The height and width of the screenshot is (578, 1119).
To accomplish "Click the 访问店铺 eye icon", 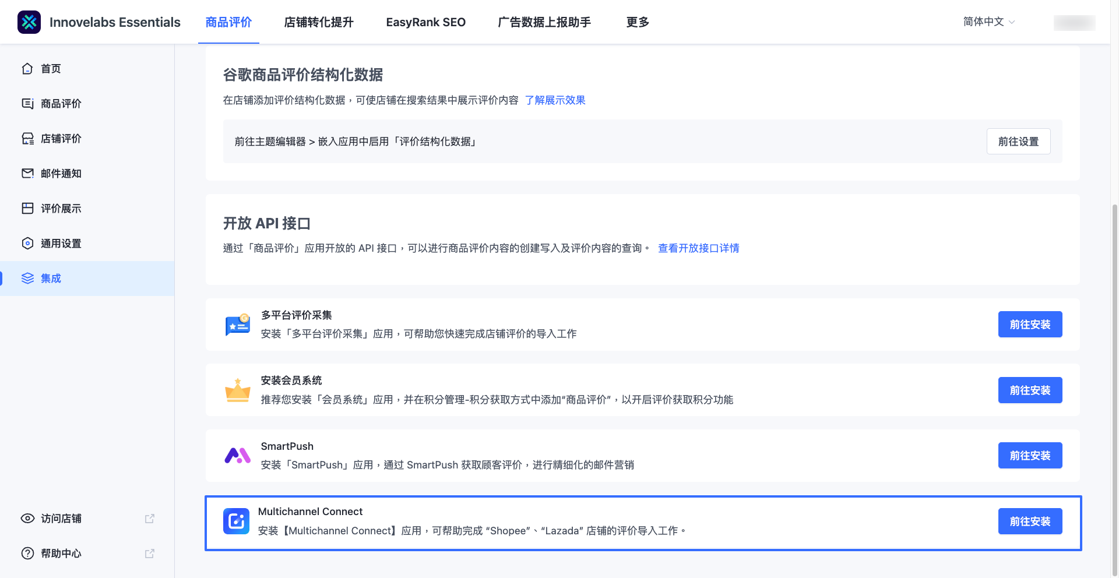I will [27, 519].
